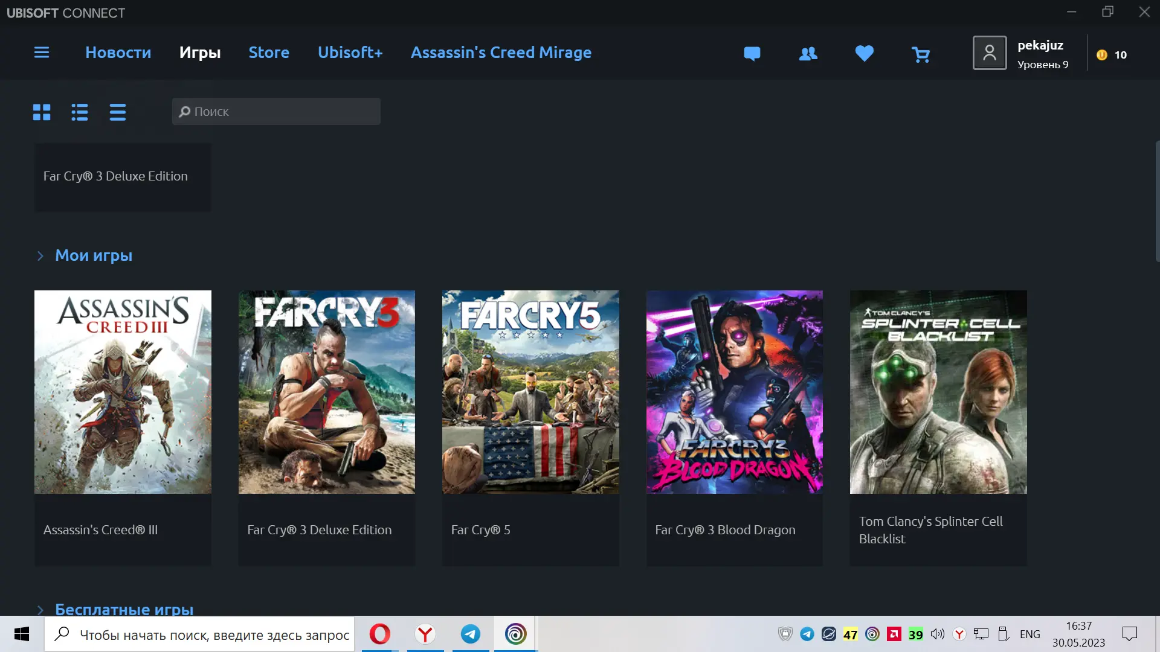Screen dimensions: 1160x652
Task: Open Assassin's Creed III cover art
Action: tap(123, 392)
